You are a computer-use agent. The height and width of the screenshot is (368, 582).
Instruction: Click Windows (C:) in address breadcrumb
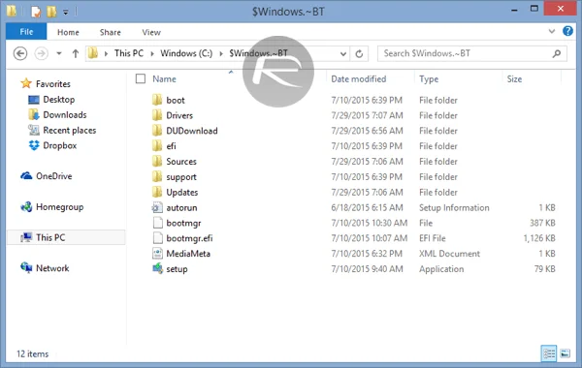[186, 53]
